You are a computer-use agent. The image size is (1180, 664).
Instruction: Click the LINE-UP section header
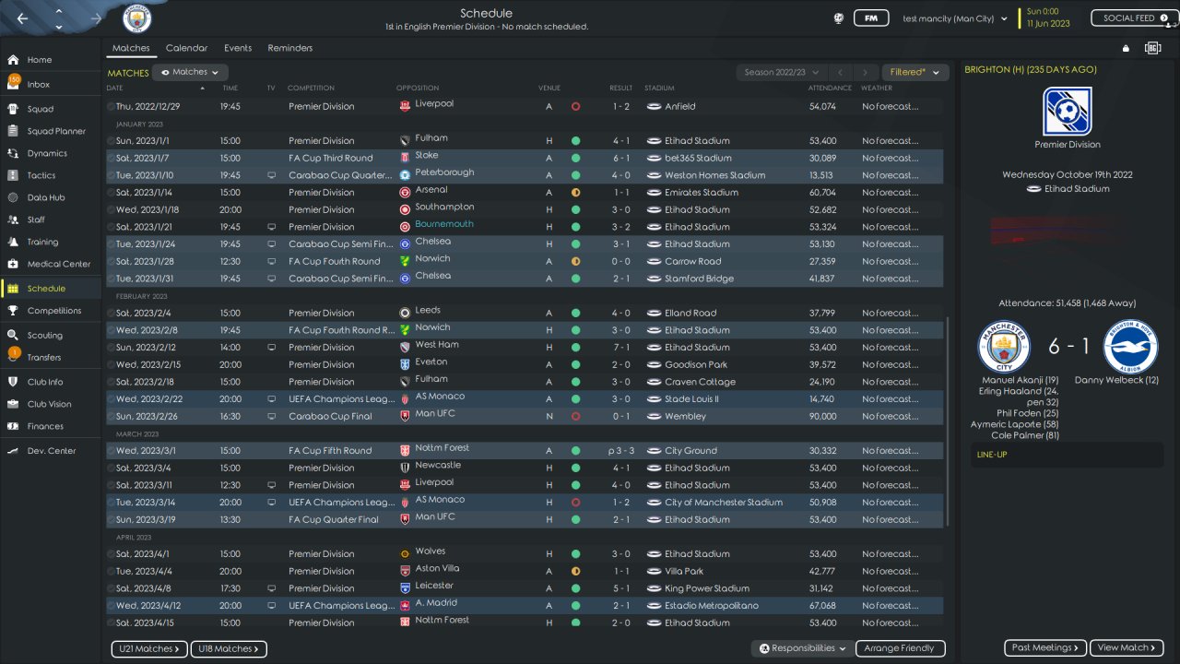click(x=994, y=454)
